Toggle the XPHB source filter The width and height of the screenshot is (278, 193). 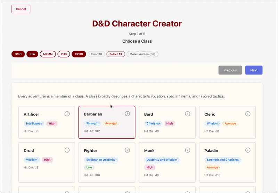click(x=79, y=54)
